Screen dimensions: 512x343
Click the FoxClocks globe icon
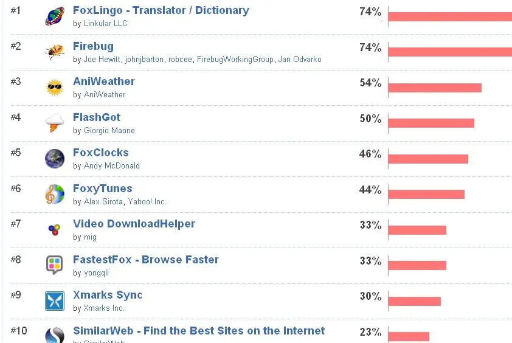pos(55,159)
